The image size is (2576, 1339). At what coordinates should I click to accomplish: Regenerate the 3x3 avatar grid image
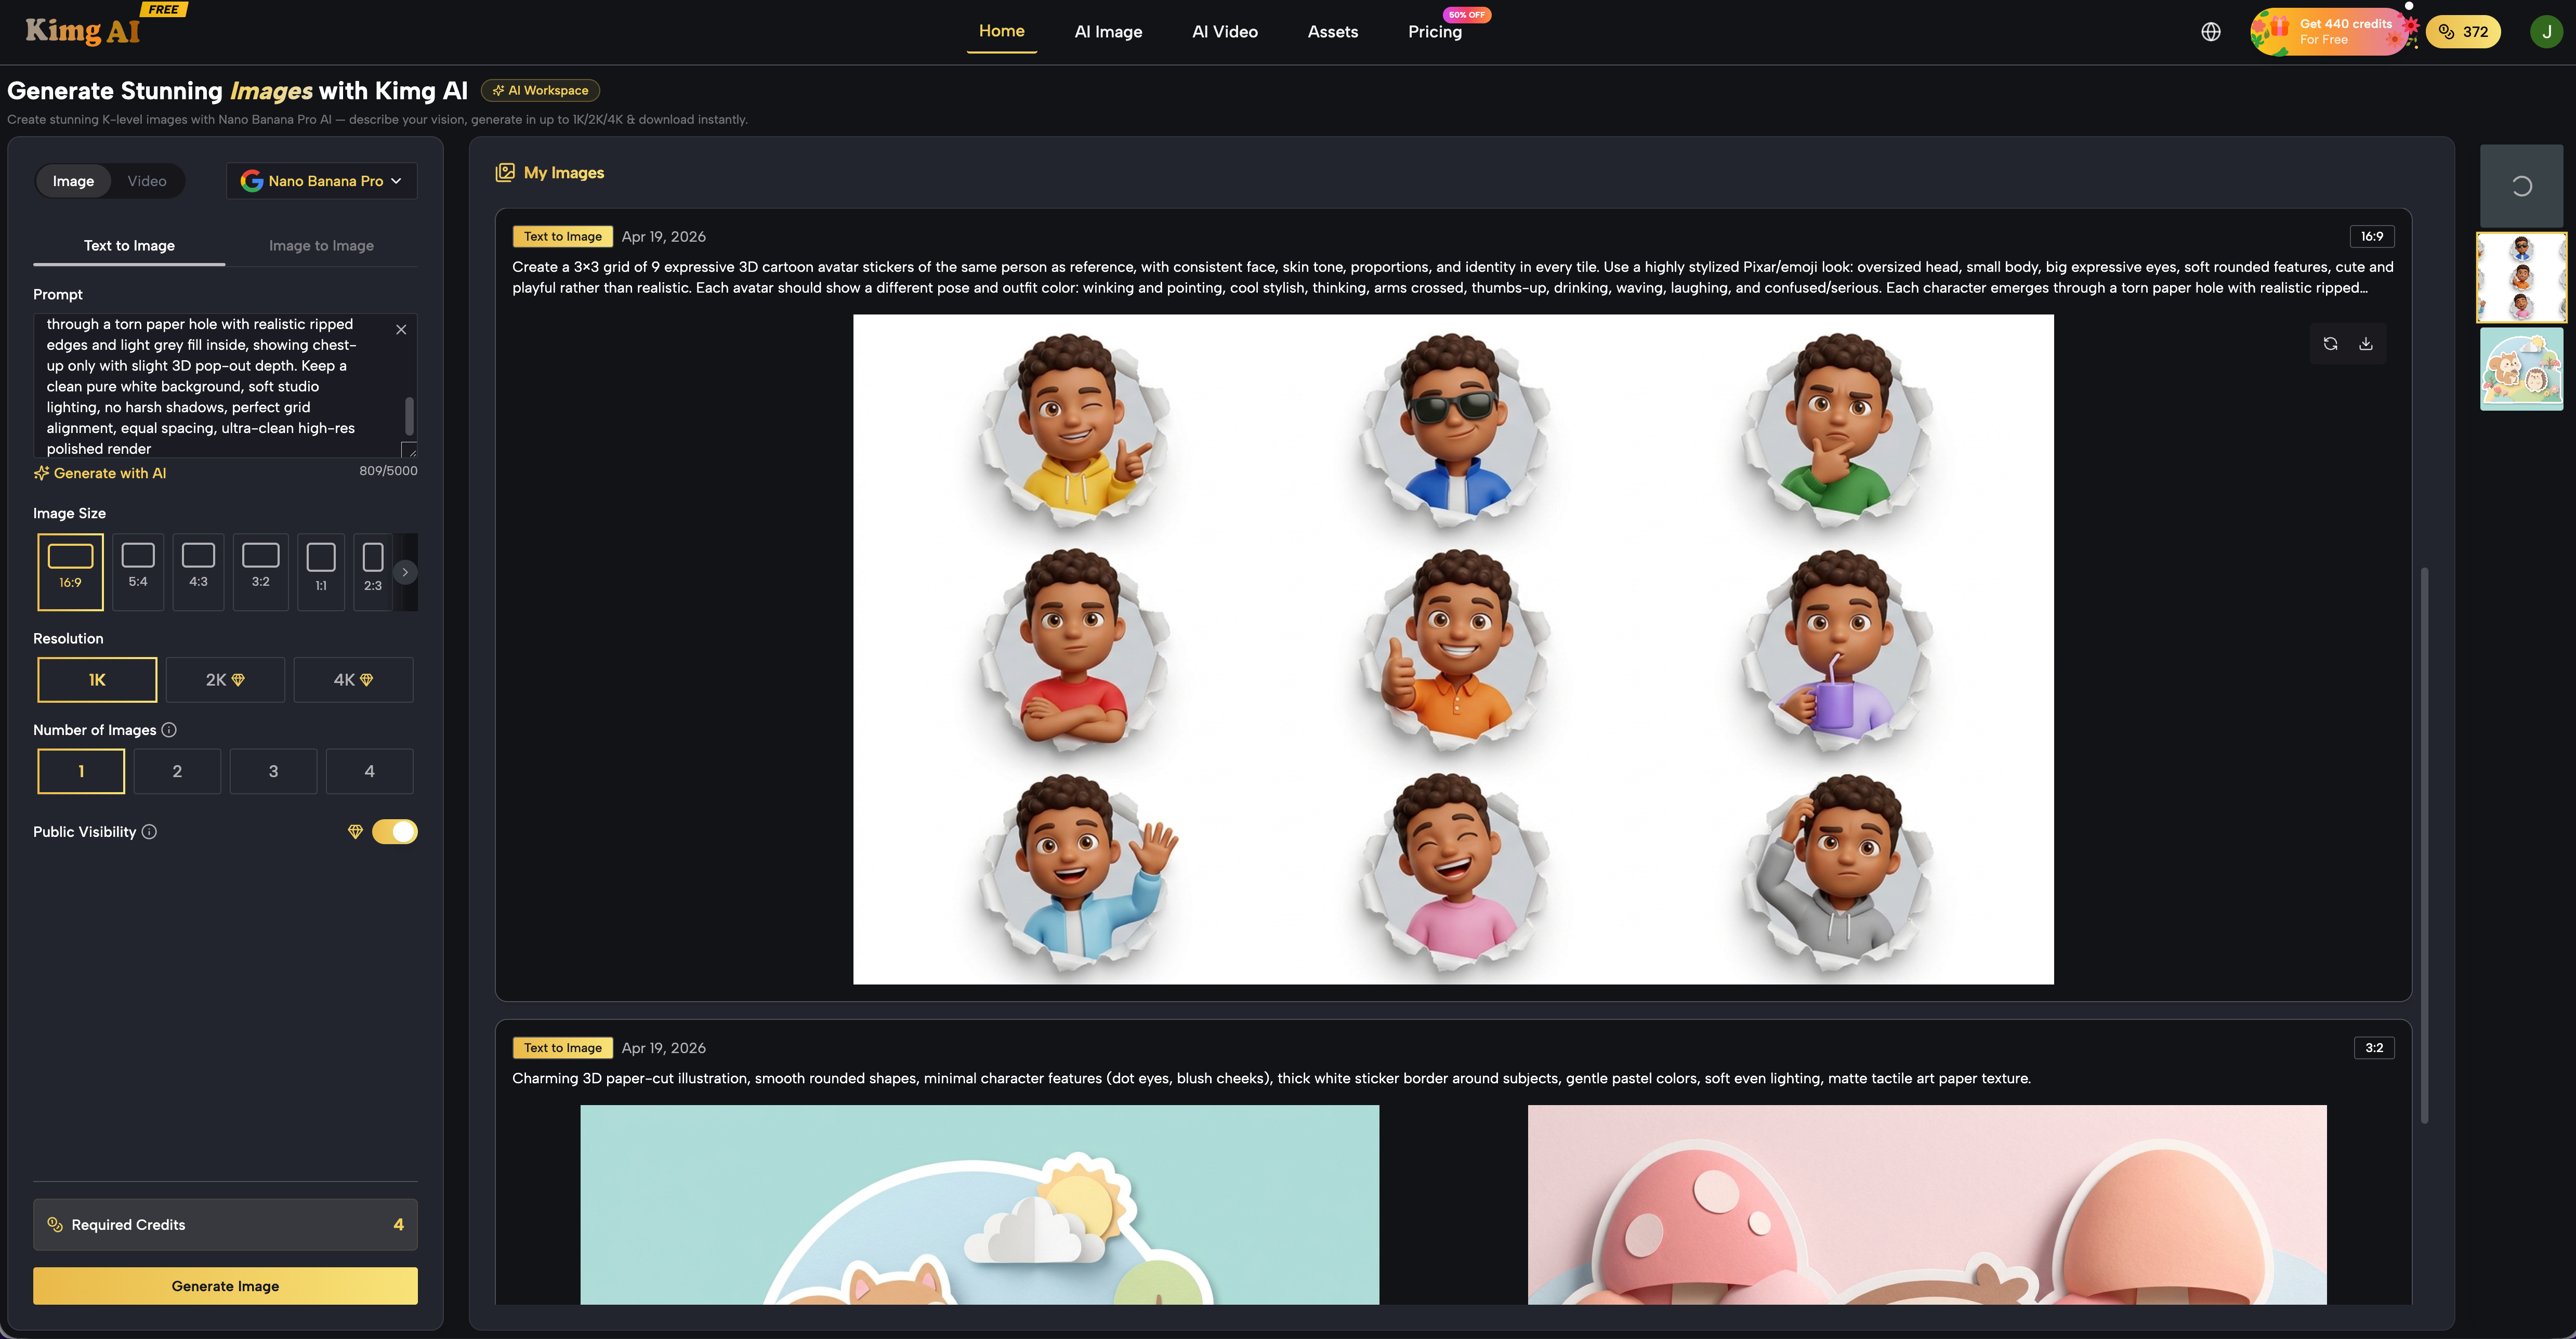pyautogui.click(x=2330, y=343)
